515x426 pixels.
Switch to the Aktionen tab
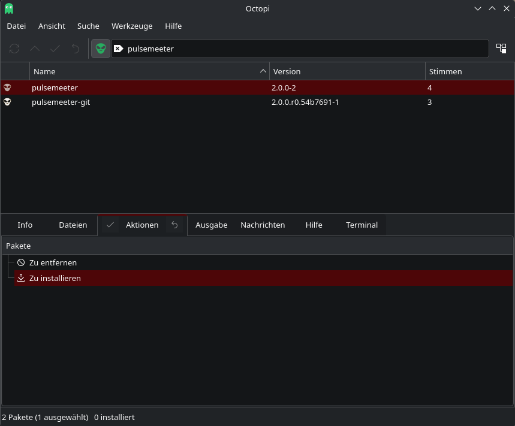142,225
